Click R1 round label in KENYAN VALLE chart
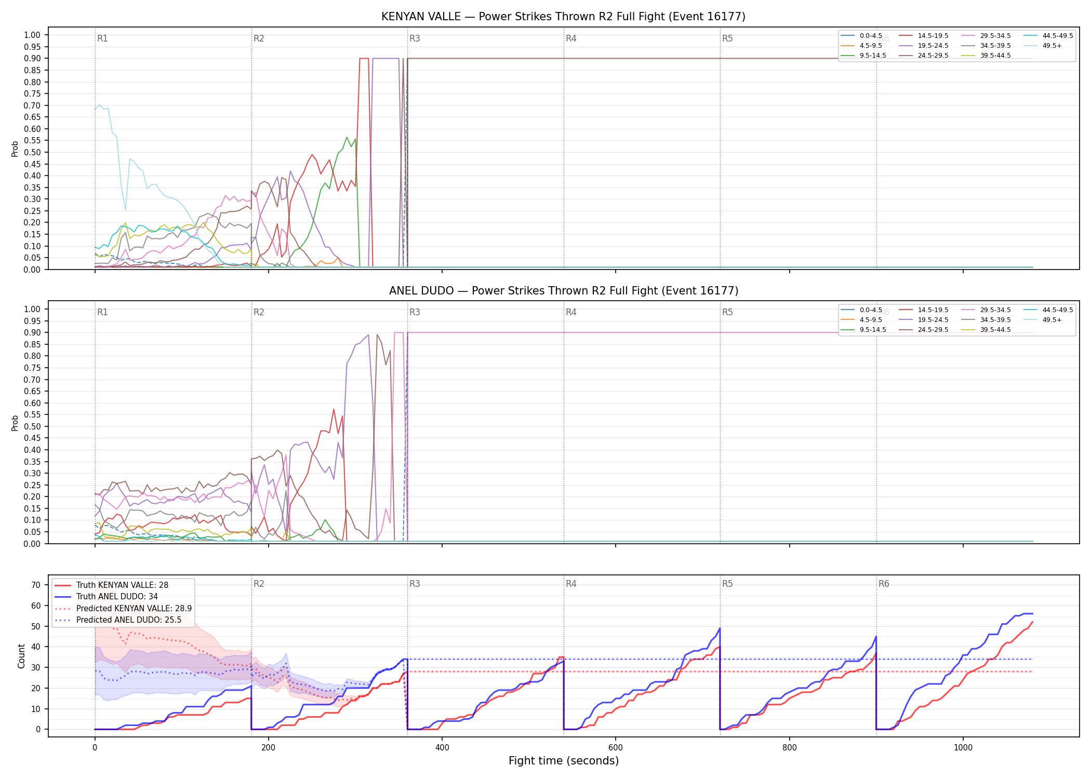Image resolution: width=1091 pixels, height=779 pixels. point(102,38)
